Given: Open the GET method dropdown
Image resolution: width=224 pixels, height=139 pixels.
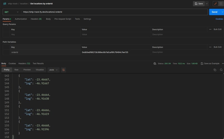Looking at the screenshot, I should point(11,12).
